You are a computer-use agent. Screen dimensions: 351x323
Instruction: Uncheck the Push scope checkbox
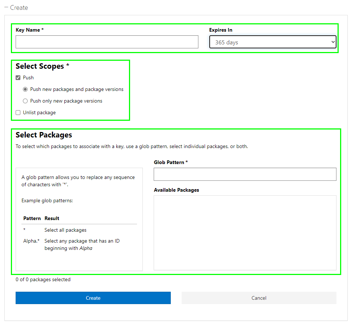(18, 77)
